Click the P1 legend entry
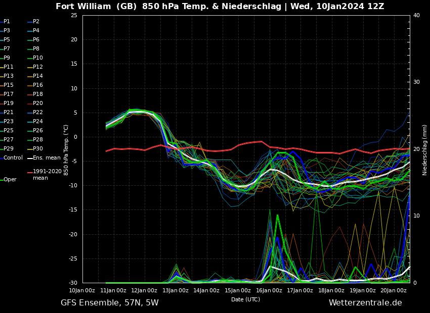 (x=7, y=22)
